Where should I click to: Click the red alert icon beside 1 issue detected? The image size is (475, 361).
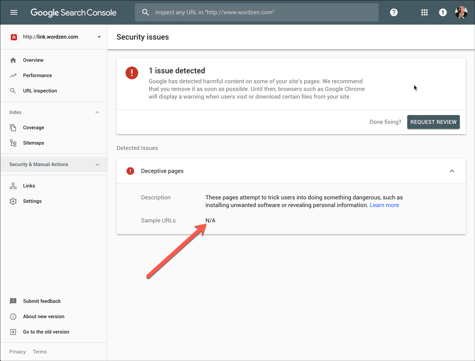132,73
